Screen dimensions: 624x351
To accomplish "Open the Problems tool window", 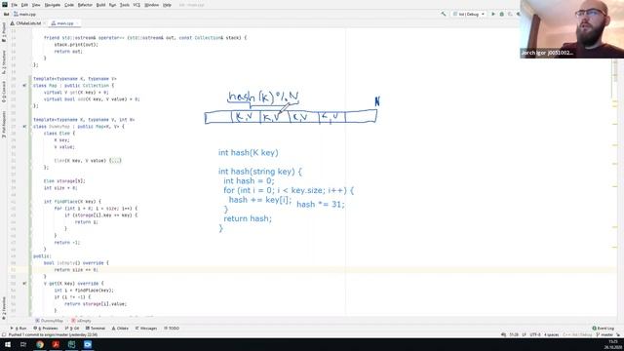I will (46, 329).
